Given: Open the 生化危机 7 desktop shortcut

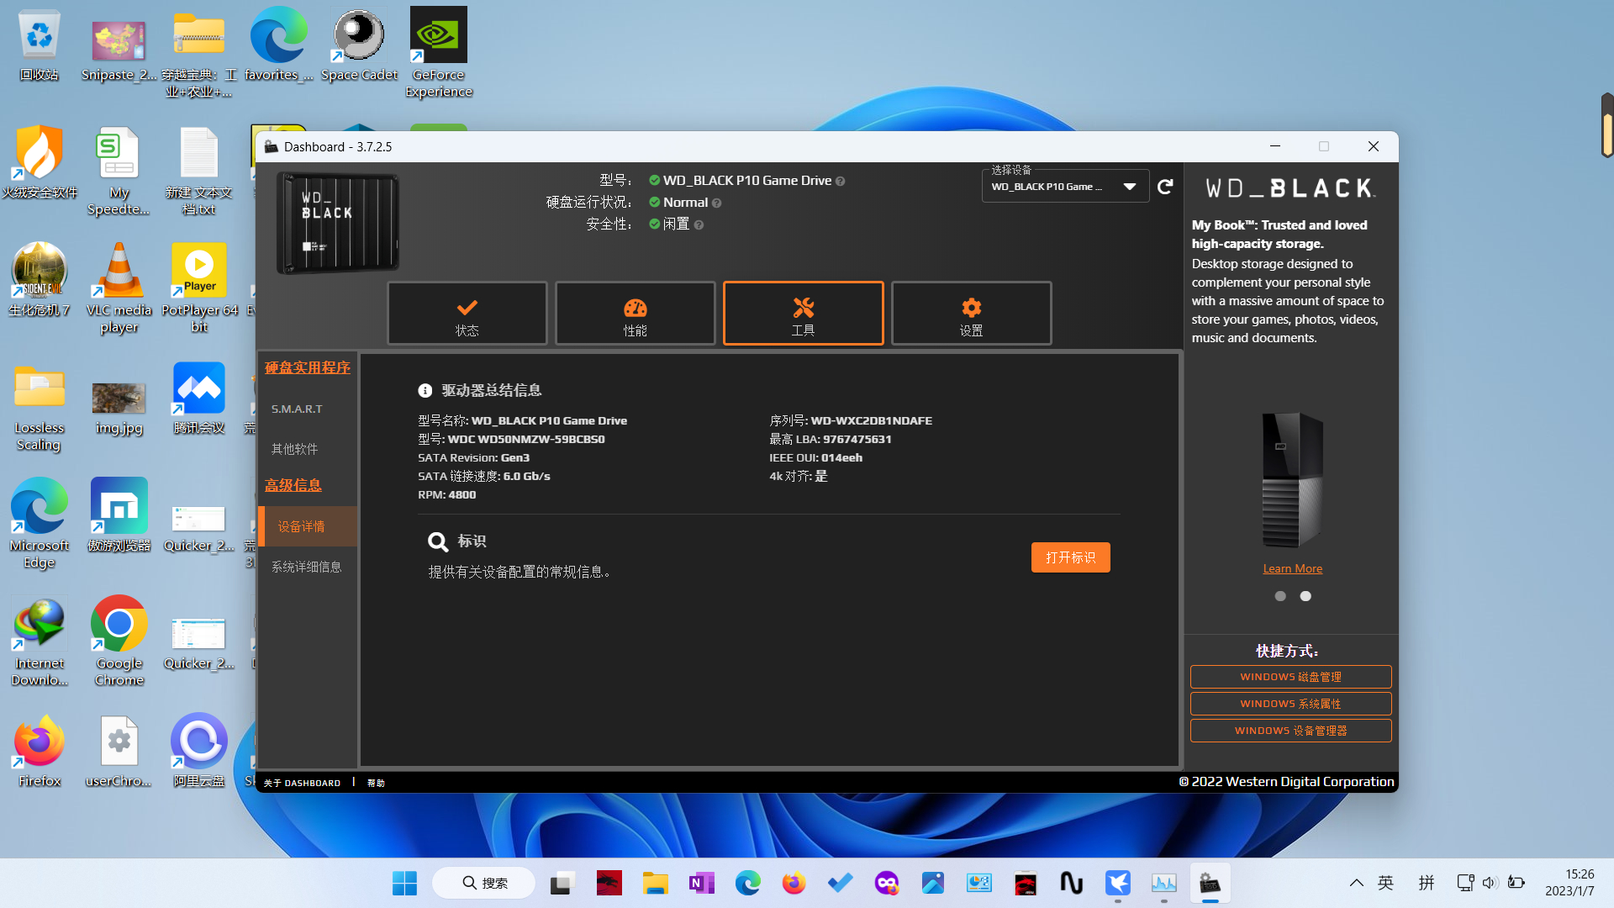Looking at the screenshot, I should 39,280.
